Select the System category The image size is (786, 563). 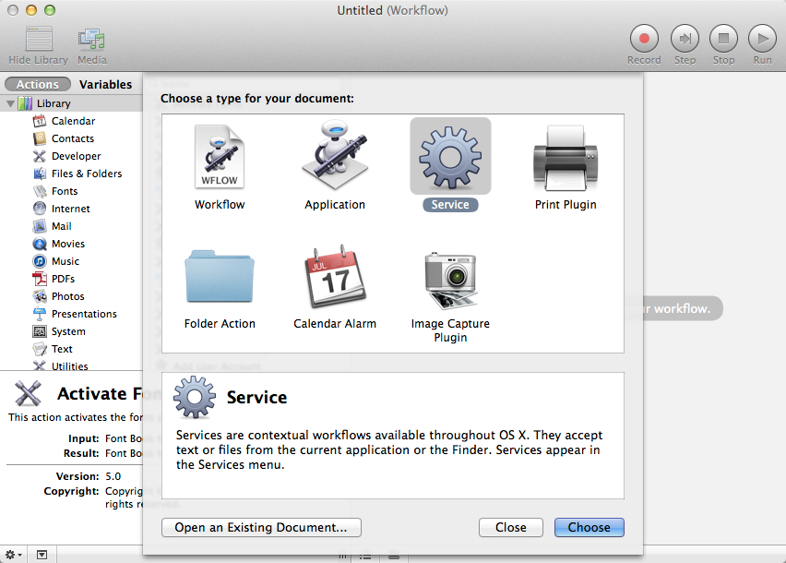pyautogui.click(x=68, y=331)
